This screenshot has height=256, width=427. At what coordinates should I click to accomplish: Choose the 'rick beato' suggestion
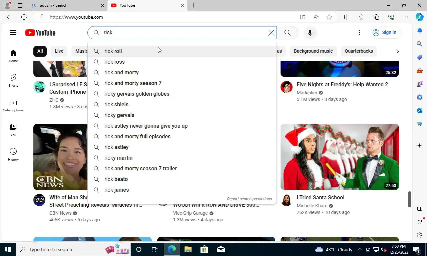pos(182,179)
